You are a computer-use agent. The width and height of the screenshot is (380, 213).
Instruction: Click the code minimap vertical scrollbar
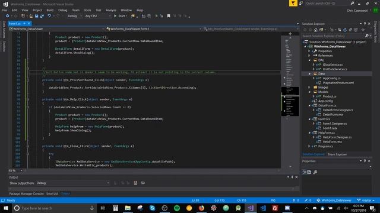pos(290,101)
